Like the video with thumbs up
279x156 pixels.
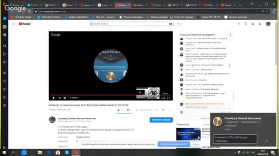click(x=118, y=110)
